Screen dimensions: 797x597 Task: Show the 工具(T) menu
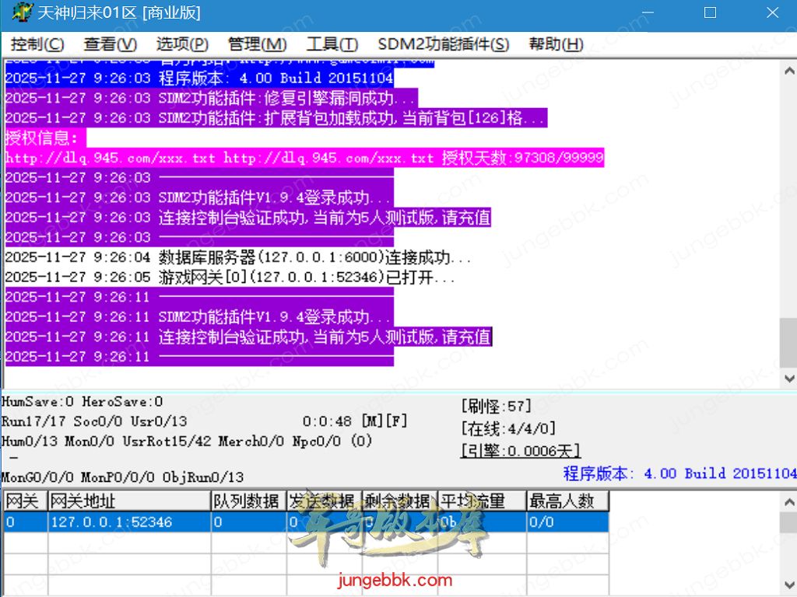point(332,44)
